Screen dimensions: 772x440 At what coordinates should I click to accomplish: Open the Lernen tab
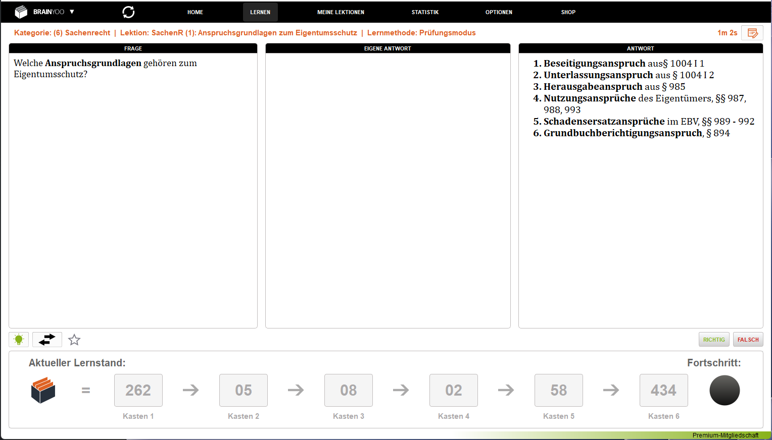tap(260, 12)
